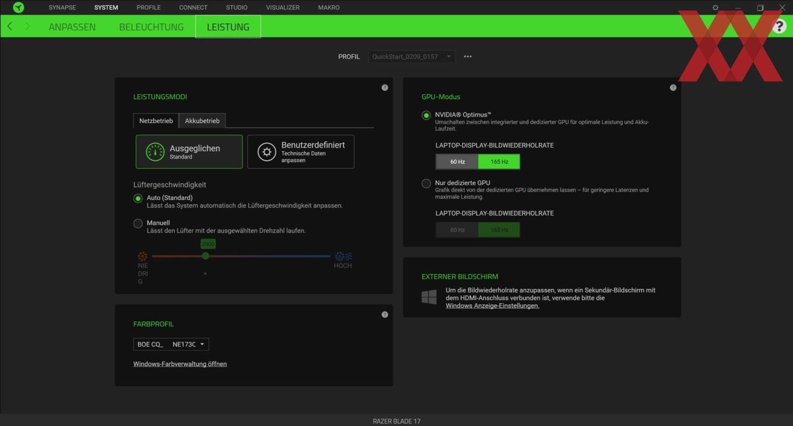Image resolution: width=793 pixels, height=426 pixels.
Task: Switch to the BELEUCHTUNG tab
Action: pos(151,27)
